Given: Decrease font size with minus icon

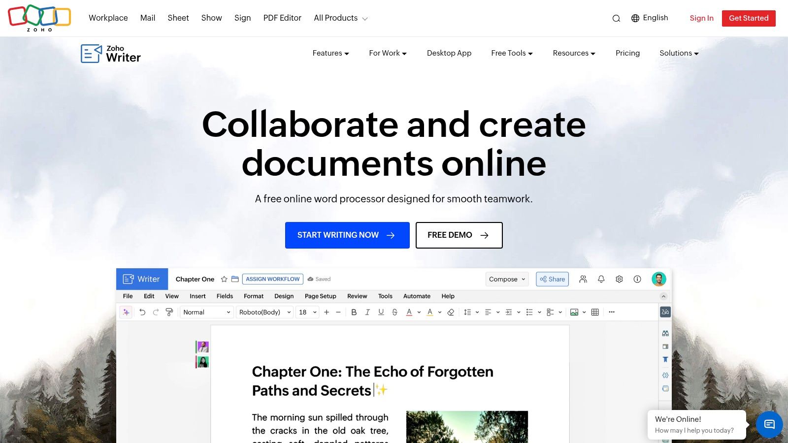Looking at the screenshot, I should tap(338, 312).
